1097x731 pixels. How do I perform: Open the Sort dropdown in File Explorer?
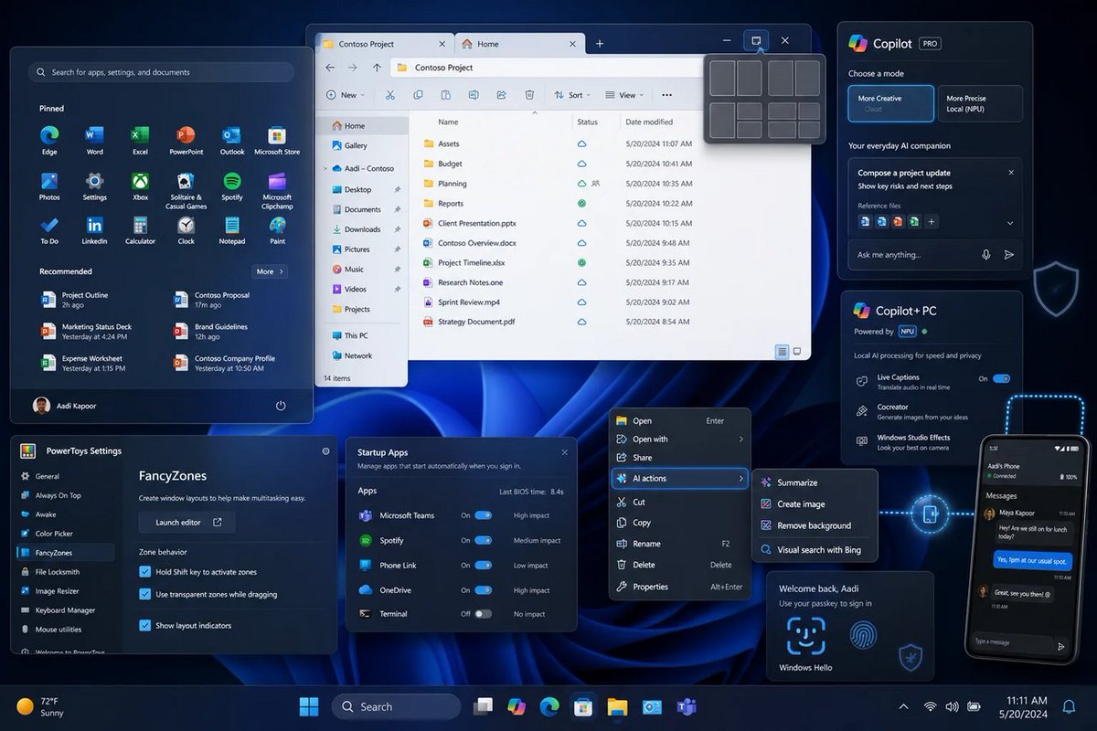(573, 95)
